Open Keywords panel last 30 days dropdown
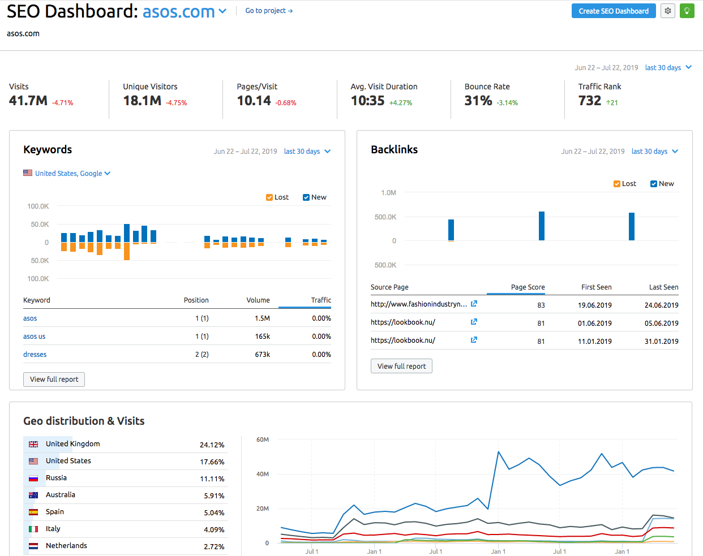Image resolution: width=703 pixels, height=556 pixels. (x=307, y=151)
